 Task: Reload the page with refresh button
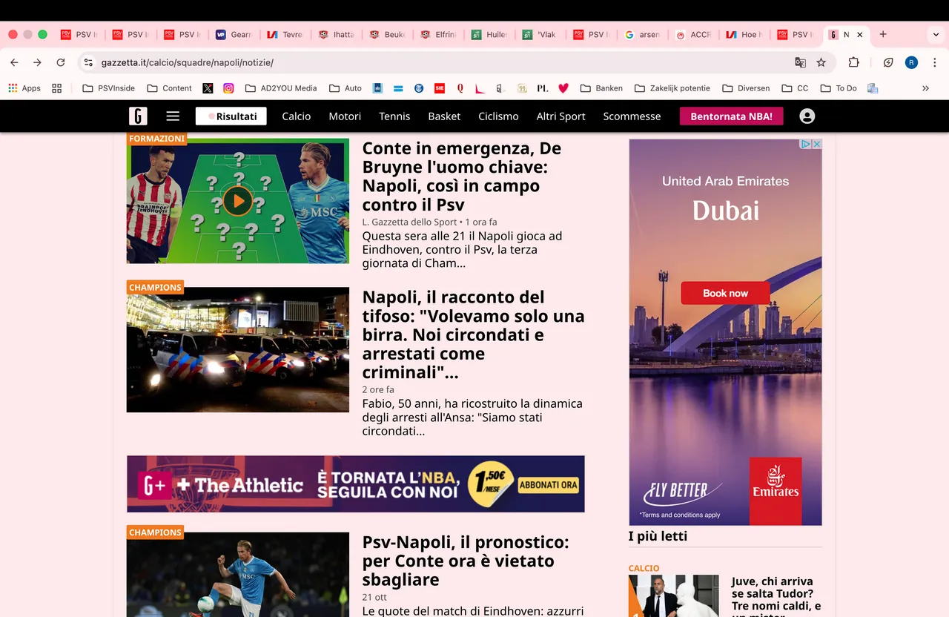(x=61, y=63)
